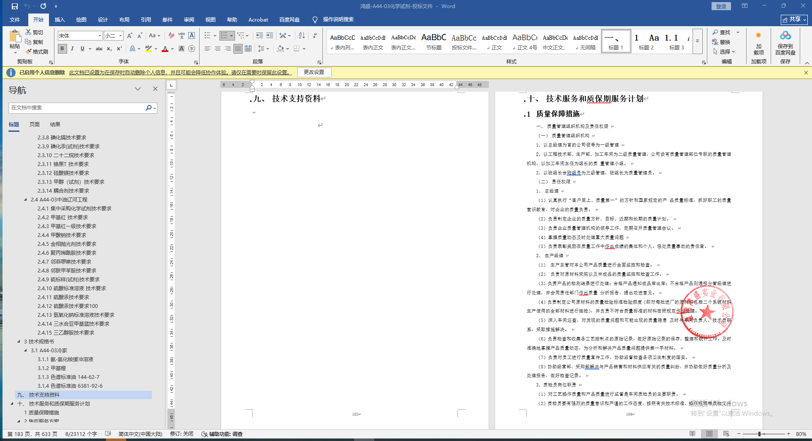Click the sort A-Z icon
The width and height of the screenshot is (812, 441).
coord(302,35)
